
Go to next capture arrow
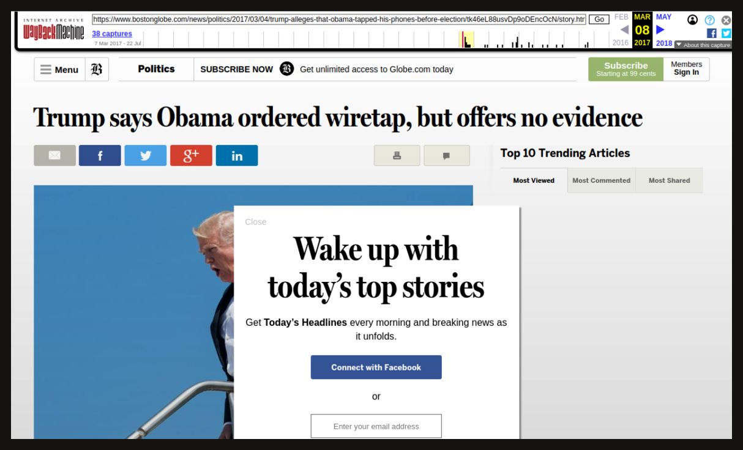click(x=660, y=29)
